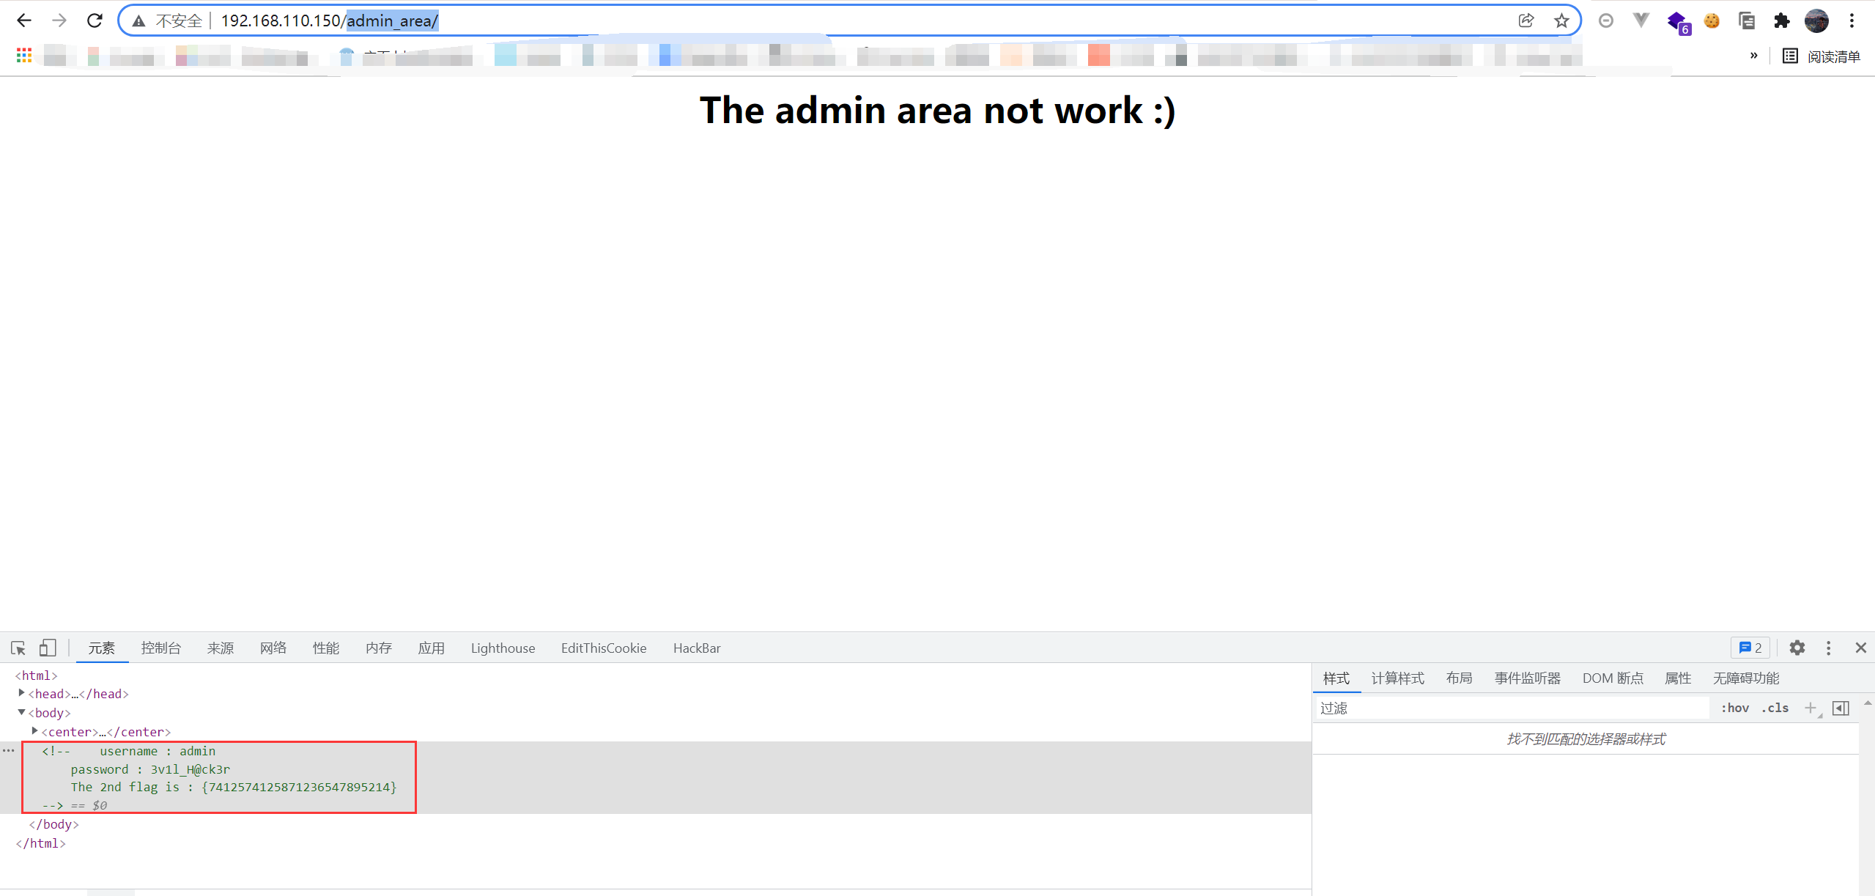Viewport: 1875px width, 896px height.
Task: Expand the center element node
Action: (34, 731)
